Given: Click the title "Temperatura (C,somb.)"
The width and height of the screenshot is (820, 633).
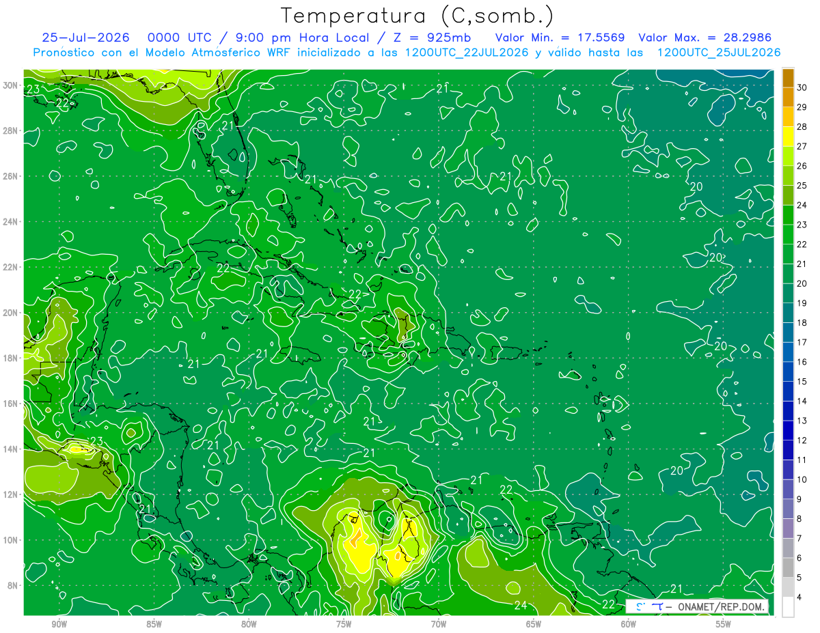Looking at the screenshot, I should coord(418,16).
